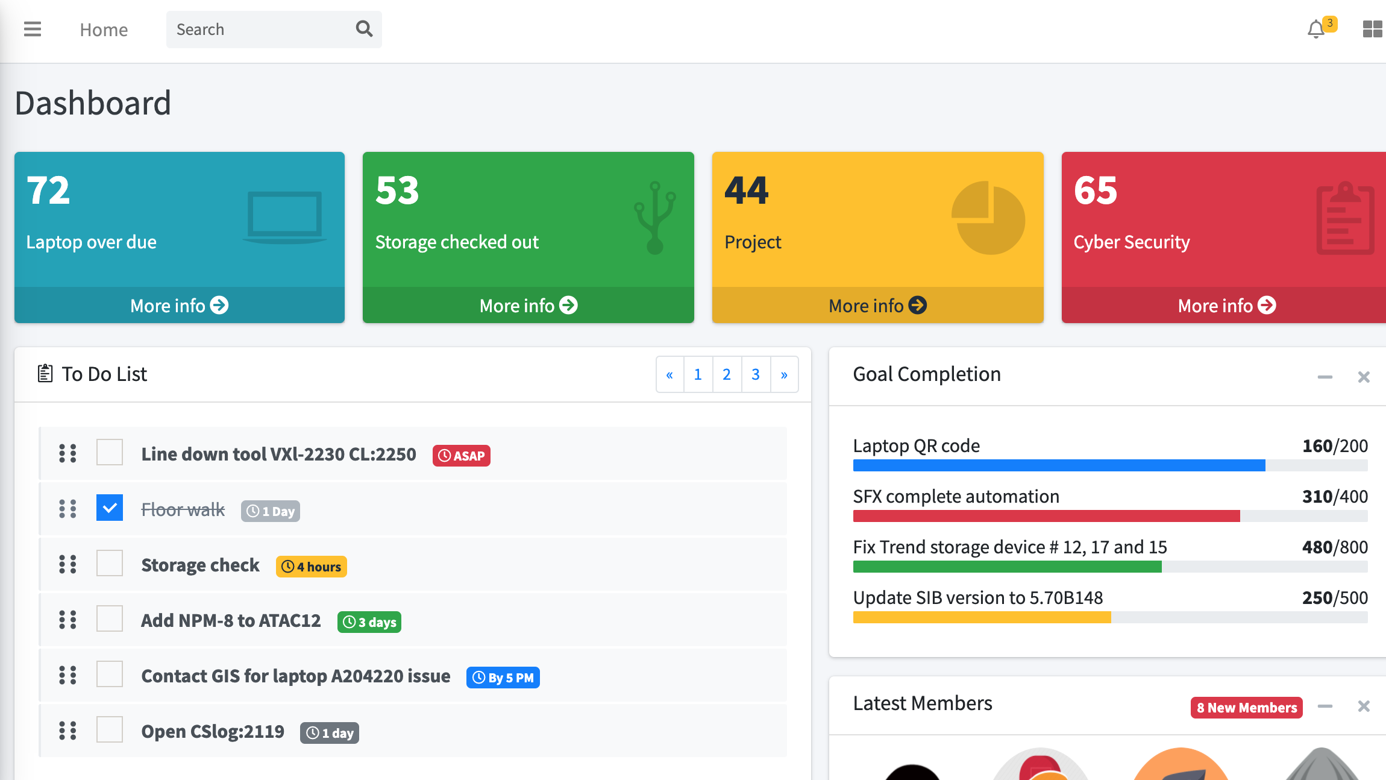Open the hamburger sidebar menu
The width and height of the screenshot is (1386, 780).
click(x=33, y=29)
